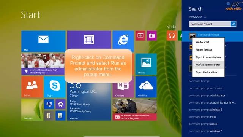
Task: Open the Desktop tile
Action: [32, 110]
